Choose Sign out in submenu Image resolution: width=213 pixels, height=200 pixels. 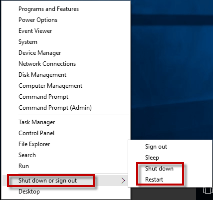tap(156, 147)
